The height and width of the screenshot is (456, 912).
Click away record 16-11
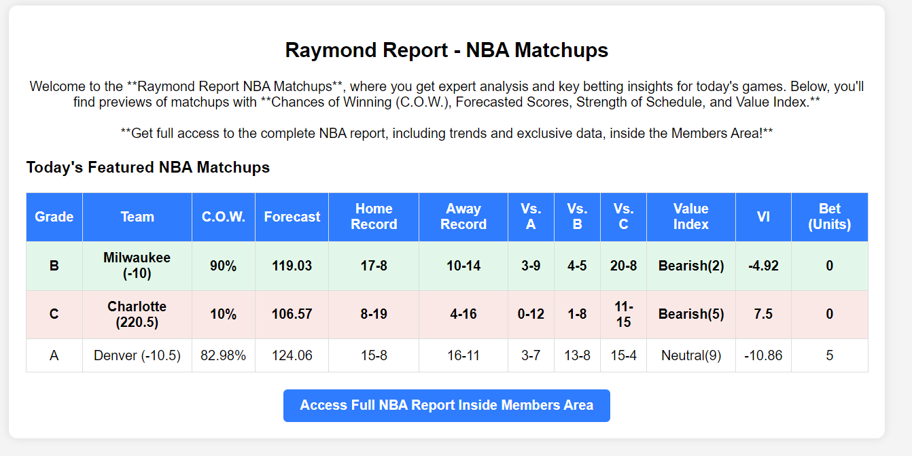tap(463, 355)
